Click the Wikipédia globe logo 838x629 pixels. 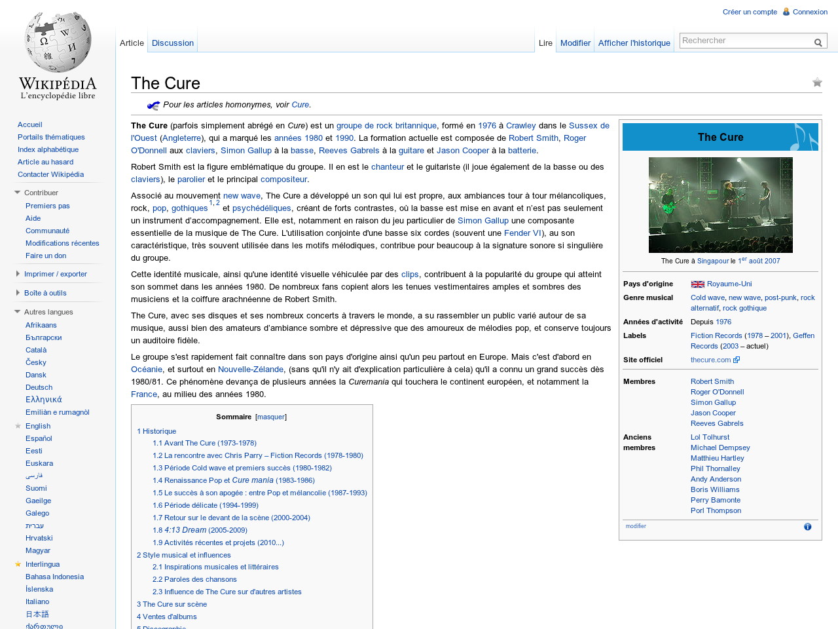click(x=58, y=43)
